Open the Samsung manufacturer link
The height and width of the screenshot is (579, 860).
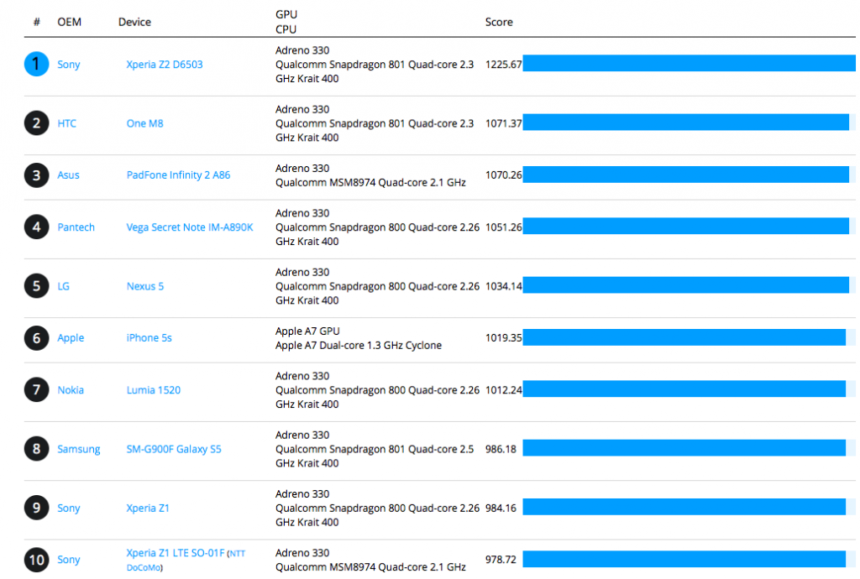[x=79, y=449]
